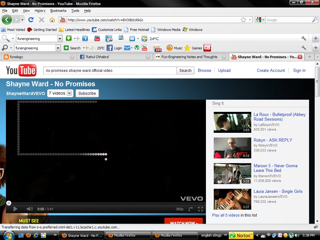Play the video

[15, 209]
